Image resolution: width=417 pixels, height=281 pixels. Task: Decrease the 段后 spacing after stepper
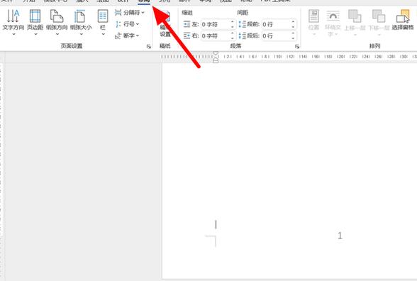293,38
